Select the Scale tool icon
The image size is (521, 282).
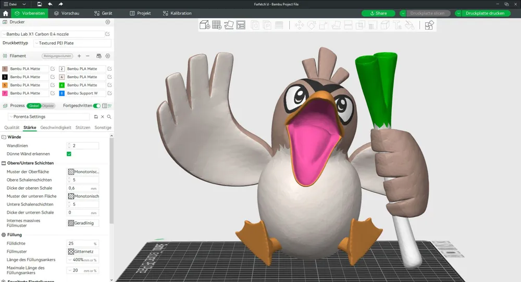tap(324, 25)
